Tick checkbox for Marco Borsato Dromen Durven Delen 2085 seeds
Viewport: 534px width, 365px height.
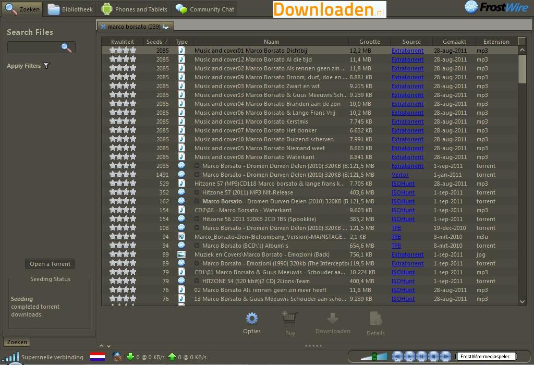tap(197, 166)
